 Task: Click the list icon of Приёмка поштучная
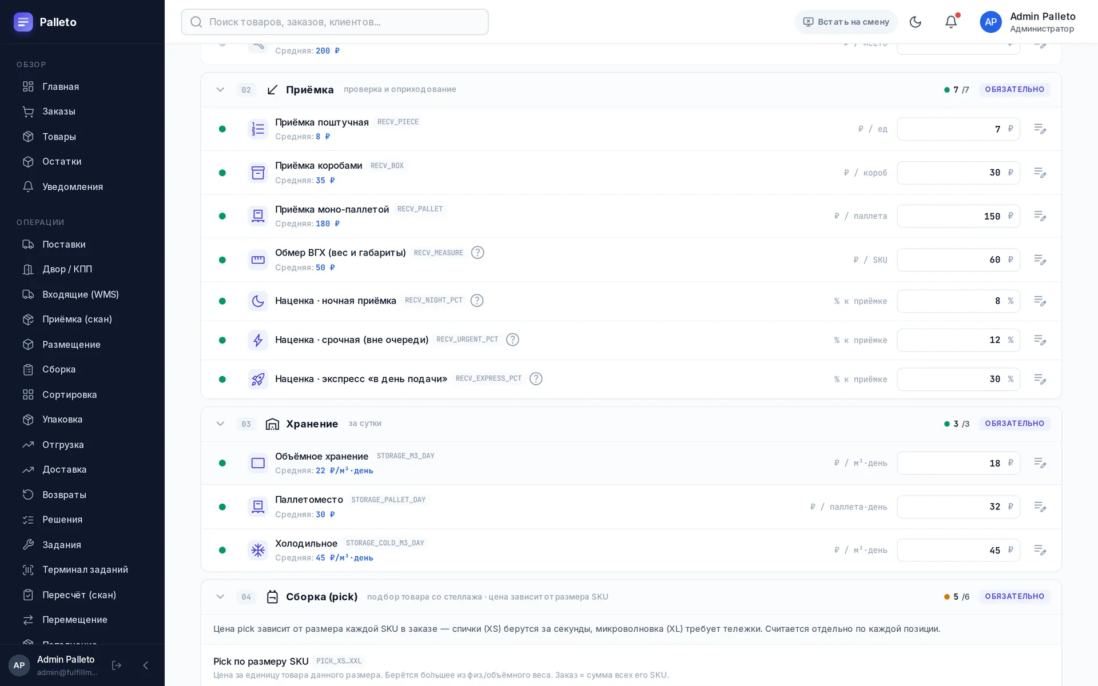pos(258,129)
